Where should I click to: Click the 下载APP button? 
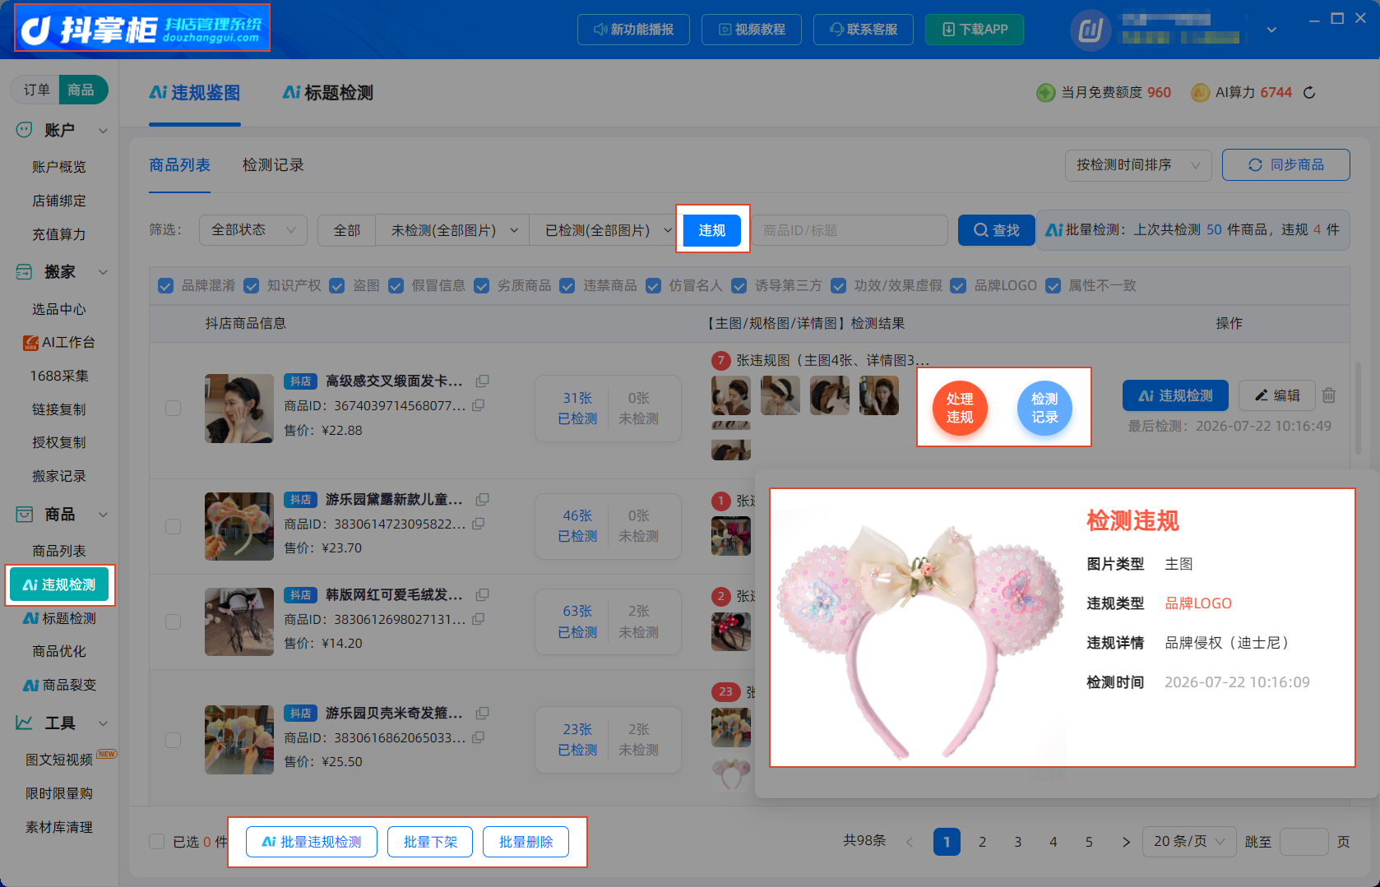[975, 30]
